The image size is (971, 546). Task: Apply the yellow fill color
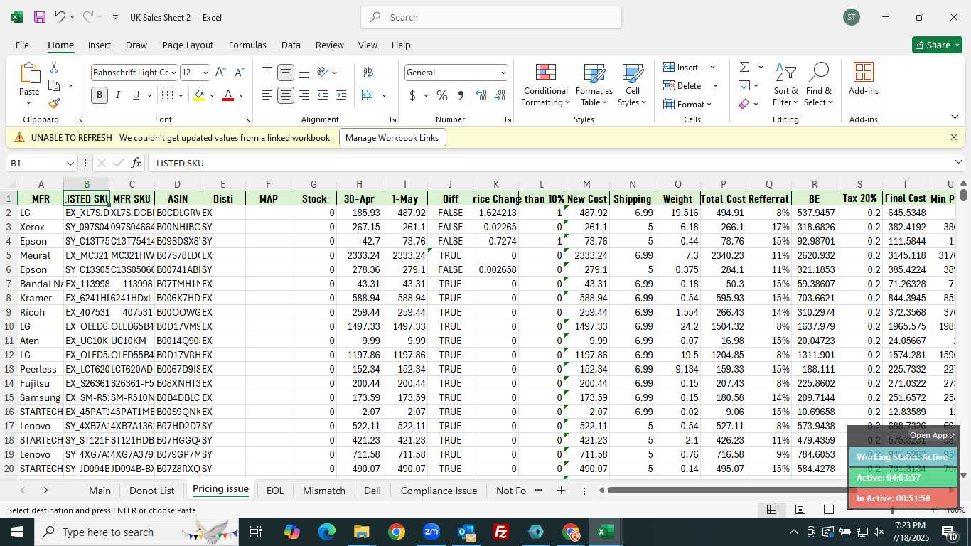(x=200, y=95)
